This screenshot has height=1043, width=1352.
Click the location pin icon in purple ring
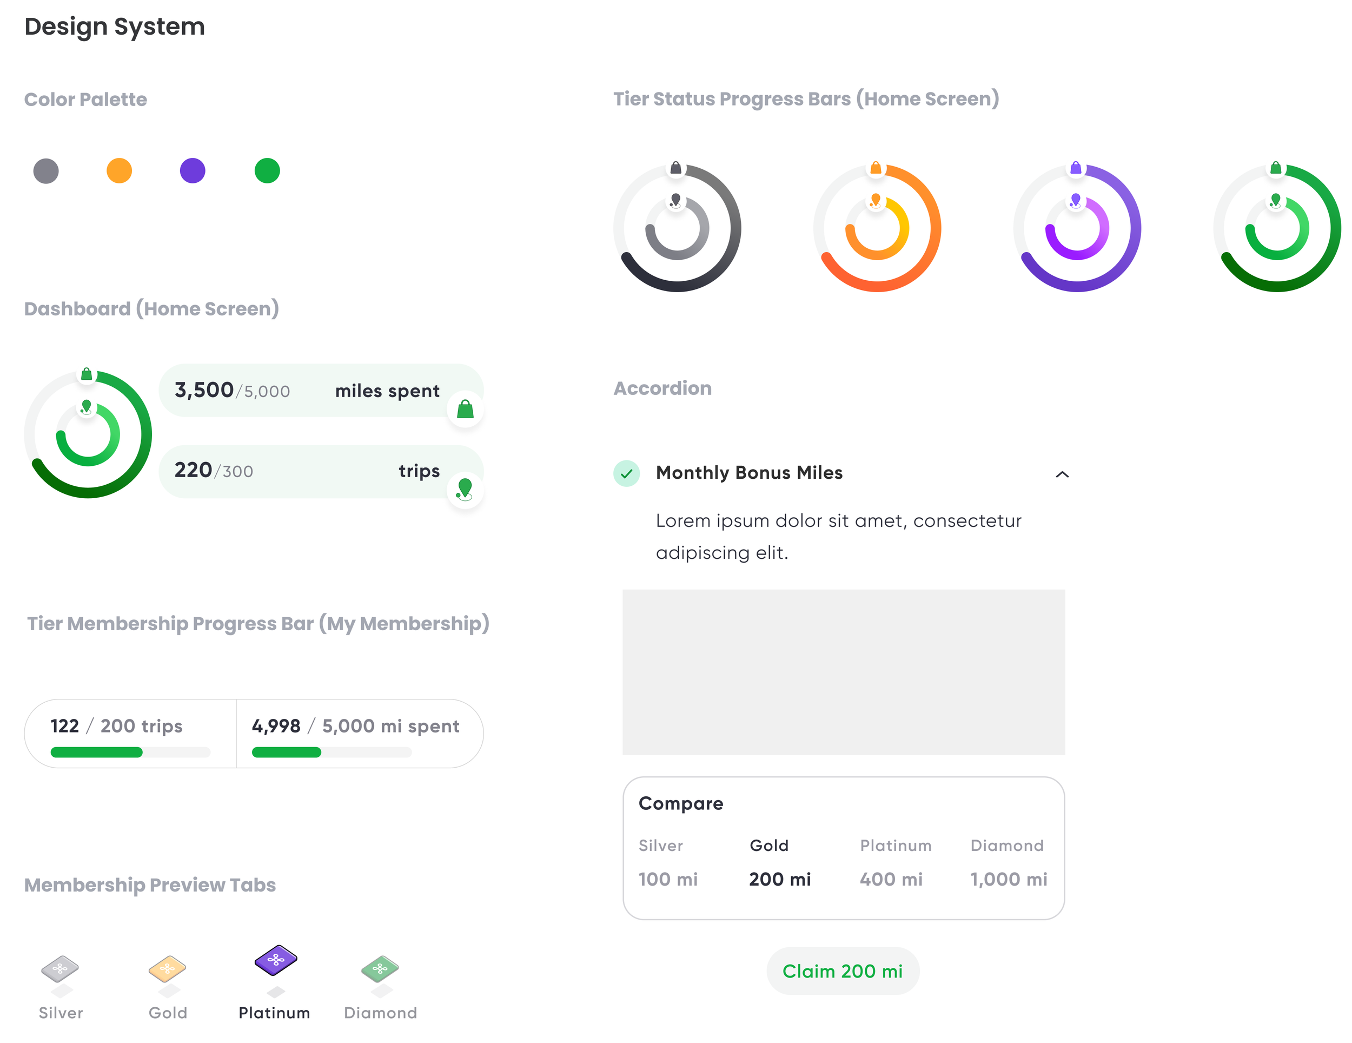(x=1075, y=201)
